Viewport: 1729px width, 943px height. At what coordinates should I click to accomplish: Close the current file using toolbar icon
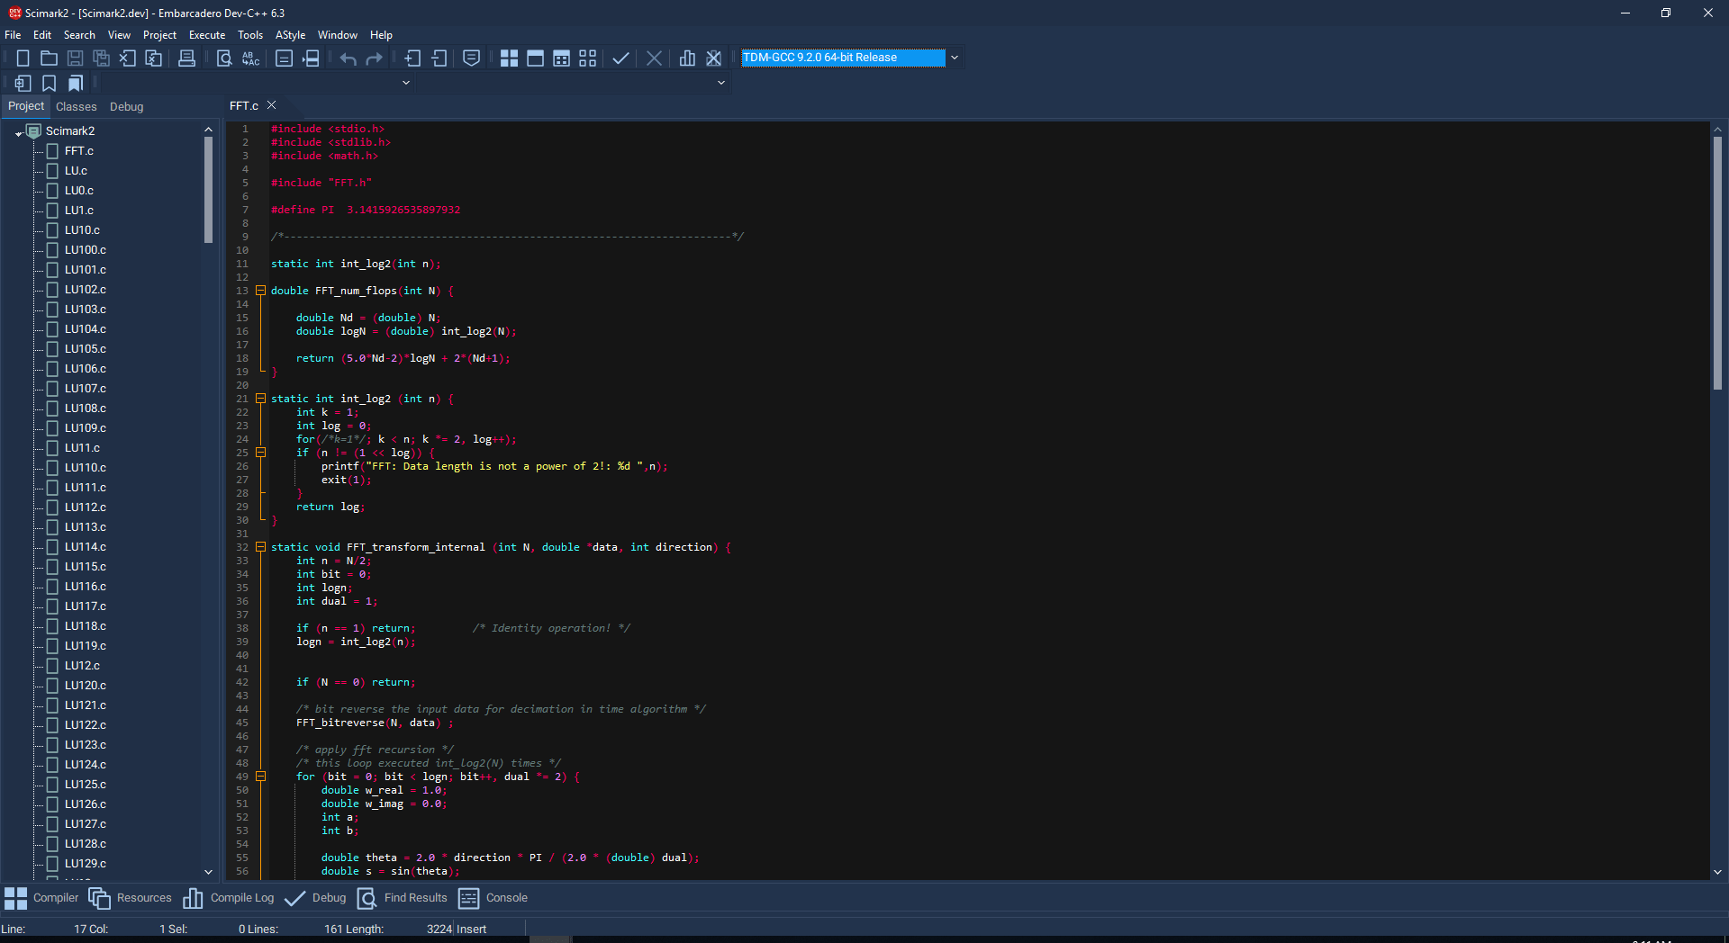click(x=128, y=58)
